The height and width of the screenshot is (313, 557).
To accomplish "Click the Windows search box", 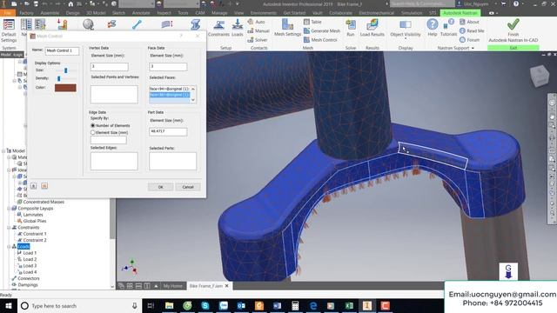I will point(79,306).
